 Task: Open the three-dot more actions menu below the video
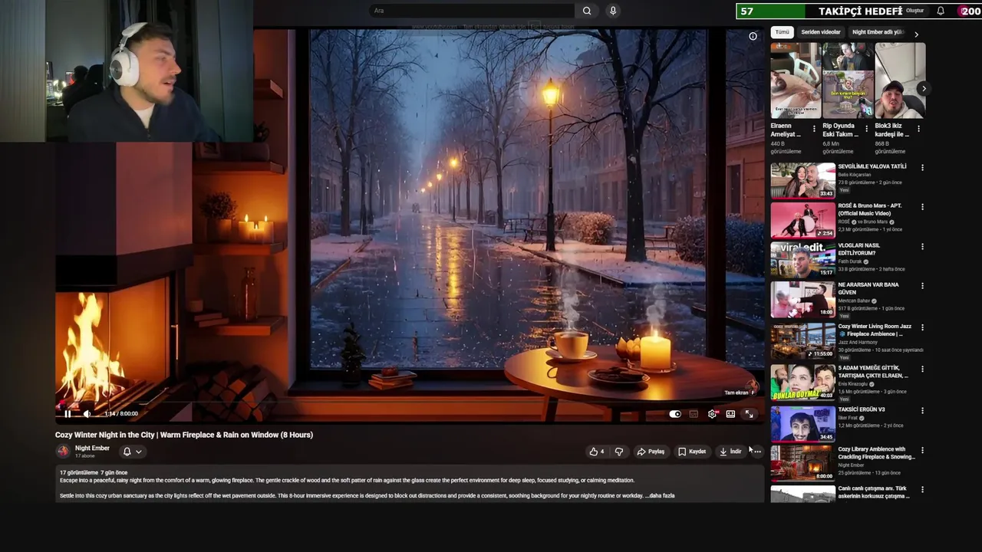tap(757, 452)
